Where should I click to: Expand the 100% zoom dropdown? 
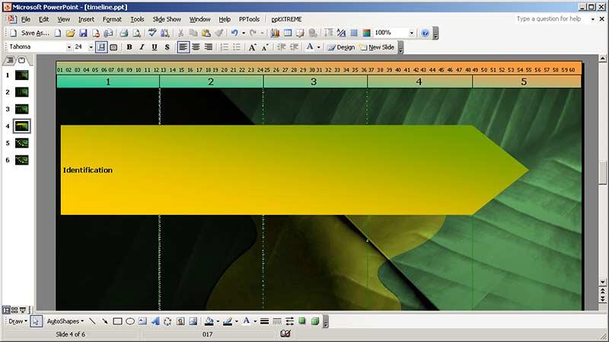click(412, 34)
